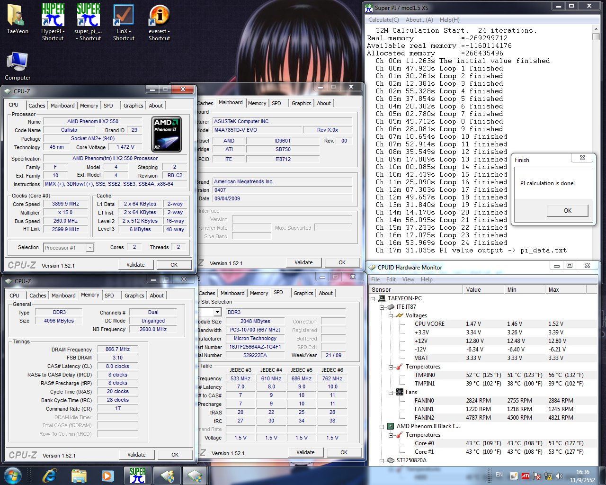Open the About...(A) menu in Super PI
The height and width of the screenshot is (485, 606).
tap(419, 20)
